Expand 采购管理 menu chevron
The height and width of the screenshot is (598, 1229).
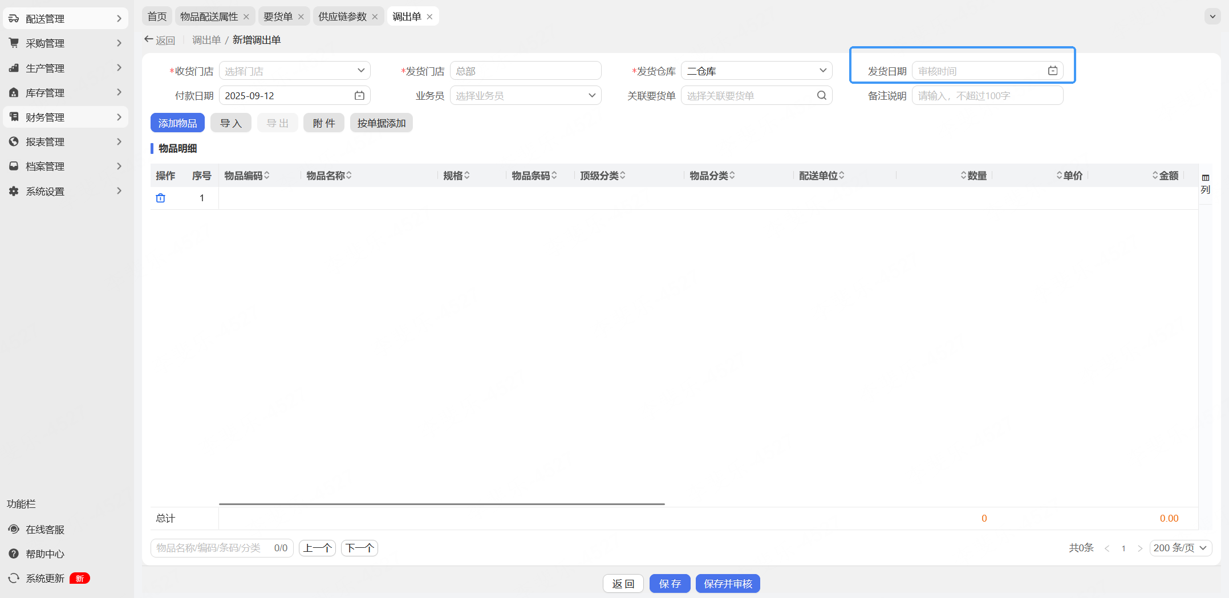(119, 43)
